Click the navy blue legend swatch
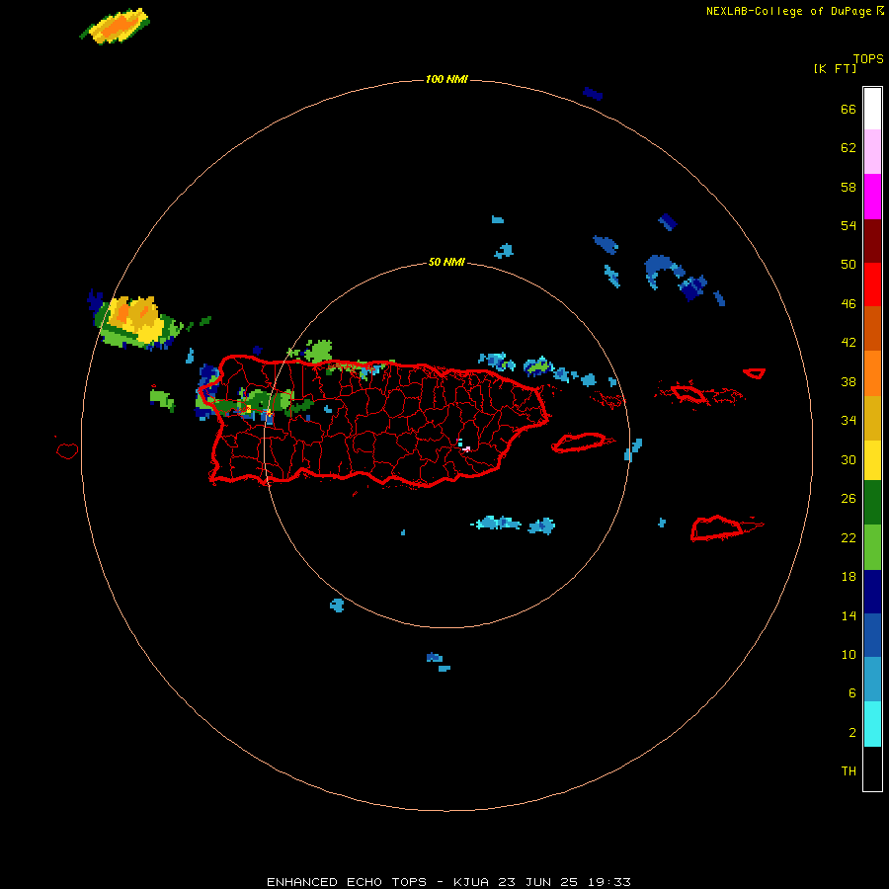The height and width of the screenshot is (889, 889). (872, 592)
